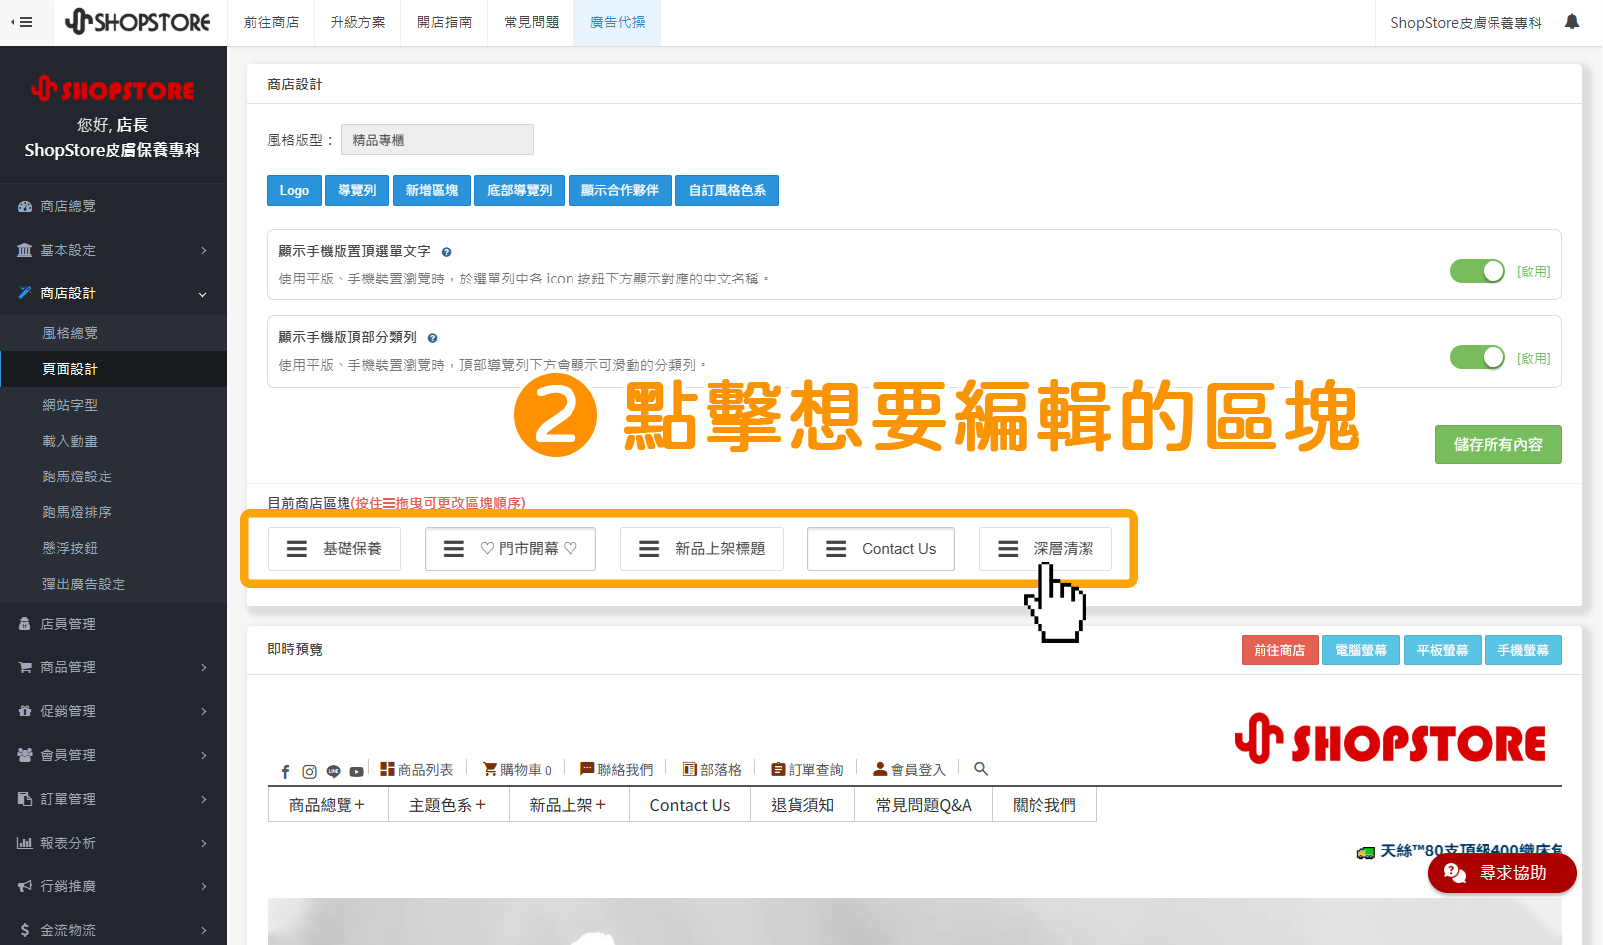1603x945 pixels.
Task: Expand the 促銷管理 sidebar chevron
Action: (x=203, y=711)
